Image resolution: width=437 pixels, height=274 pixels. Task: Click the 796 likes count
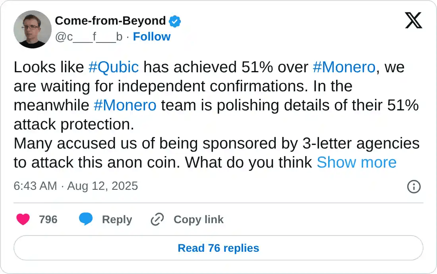48,219
